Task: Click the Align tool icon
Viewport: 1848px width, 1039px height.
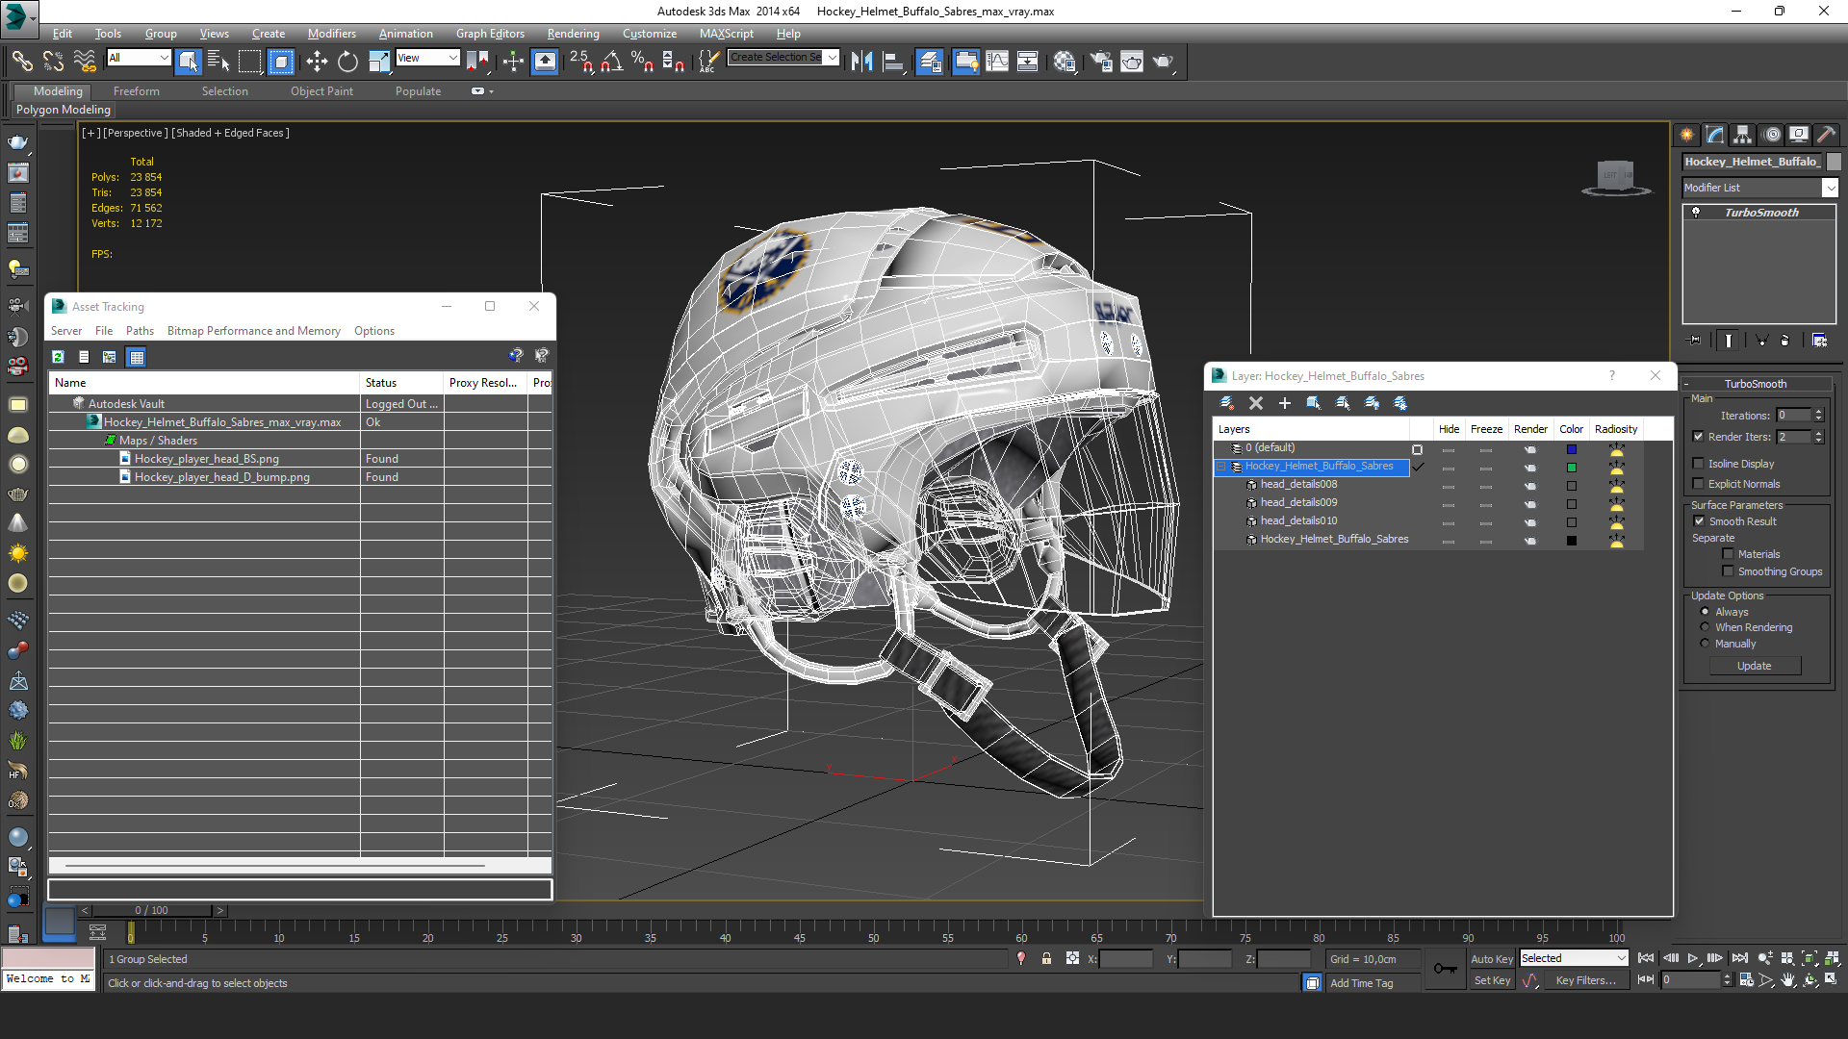Action: tap(894, 62)
